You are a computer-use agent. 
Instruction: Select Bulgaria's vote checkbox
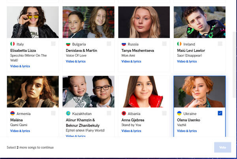point(109,44)
